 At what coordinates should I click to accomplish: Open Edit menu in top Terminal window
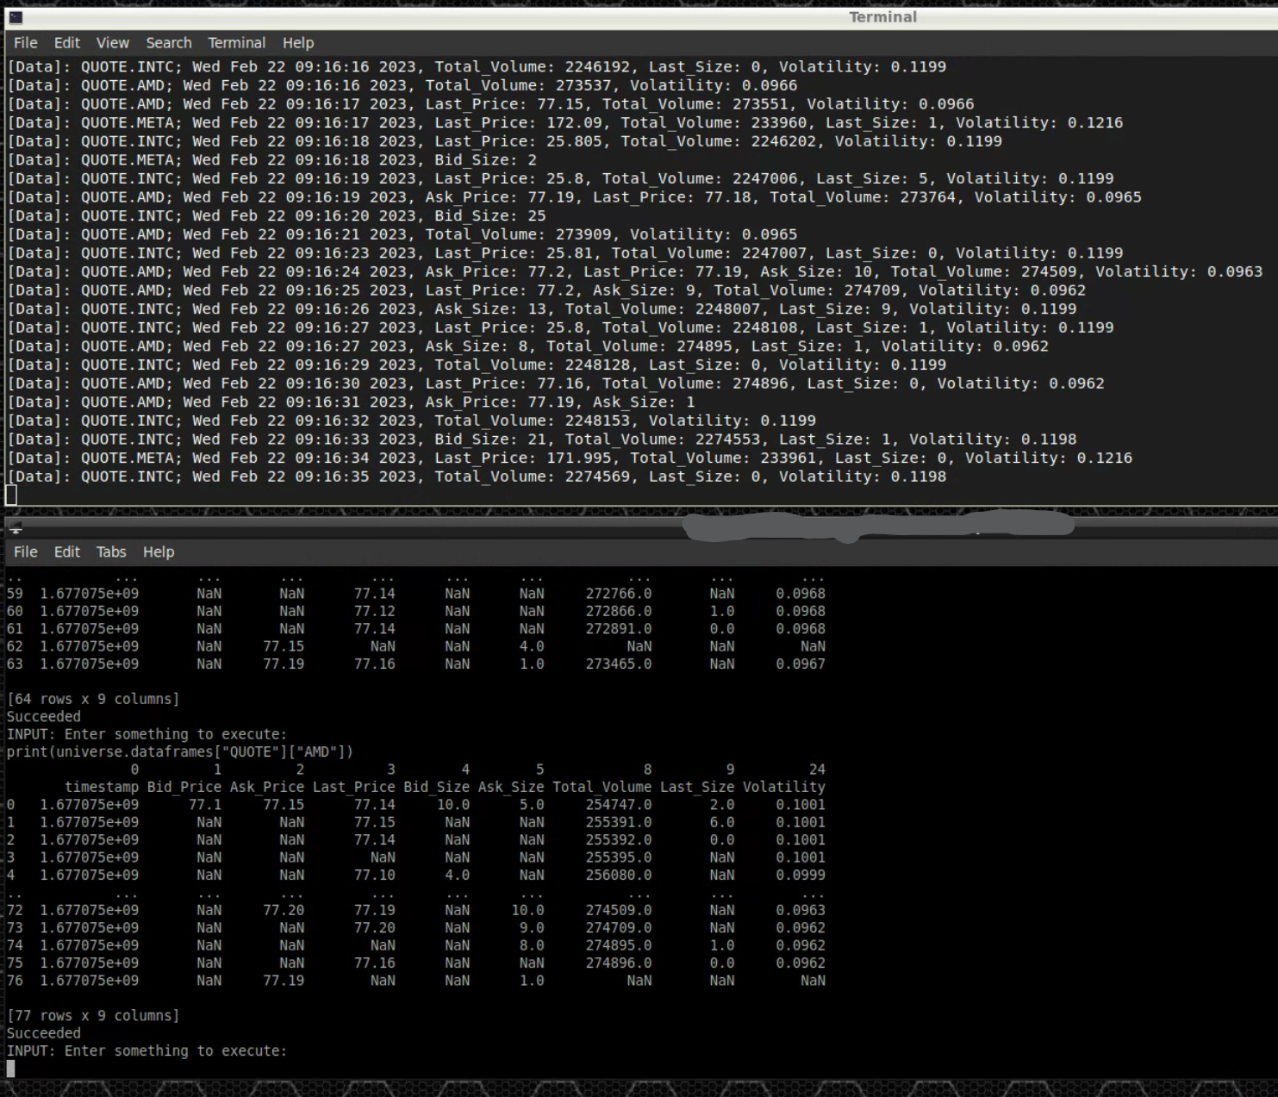67,43
